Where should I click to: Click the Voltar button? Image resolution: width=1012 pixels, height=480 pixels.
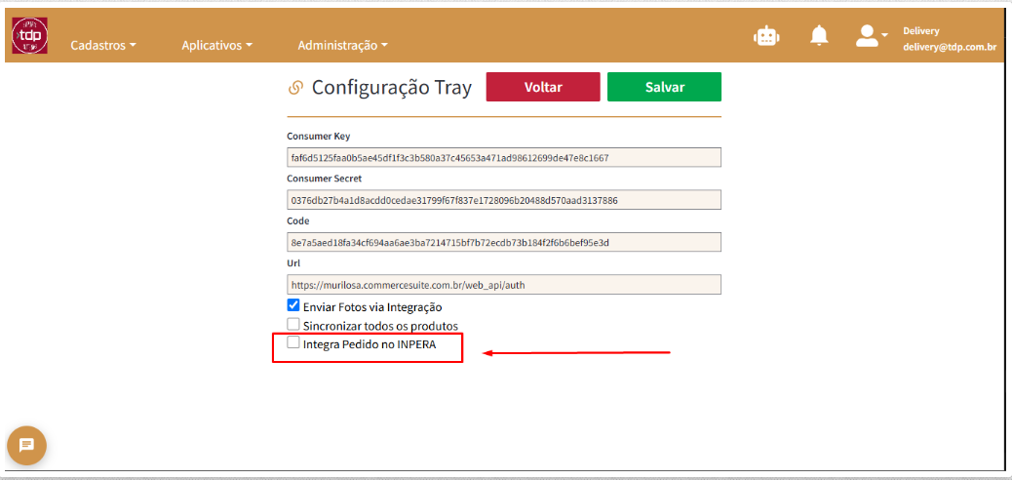[x=543, y=87]
